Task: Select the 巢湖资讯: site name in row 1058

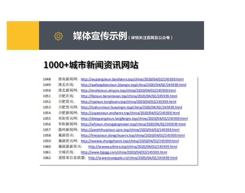Action: coord(66,135)
